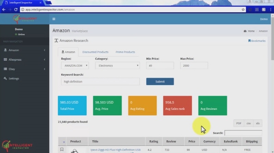The height and width of the screenshot is (153, 274).
Task: Click the Min Price input field
Action: pos(160,65)
